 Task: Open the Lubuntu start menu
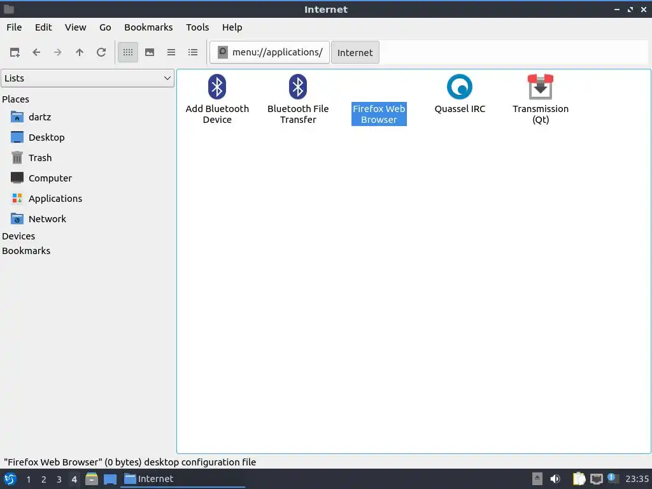click(x=10, y=479)
